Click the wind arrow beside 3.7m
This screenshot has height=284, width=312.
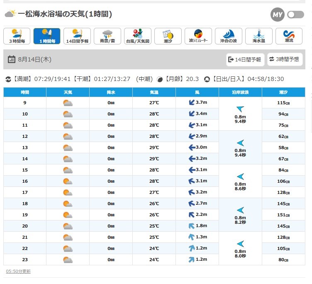[192, 103]
